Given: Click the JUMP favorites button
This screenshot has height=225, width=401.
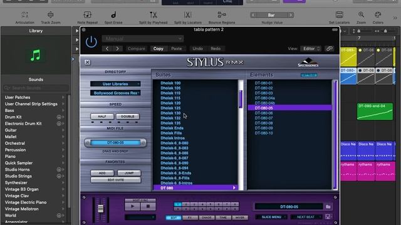Looking at the screenshot, I should pyautogui.click(x=129, y=173).
